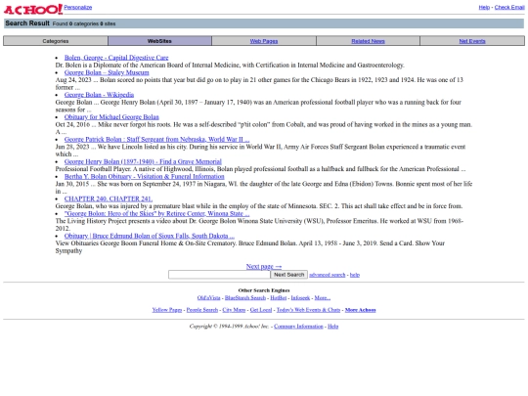Open the Check Email link

tap(509, 8)
